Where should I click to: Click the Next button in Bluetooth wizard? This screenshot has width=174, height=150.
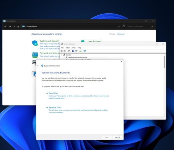click(x=107, y=137)
